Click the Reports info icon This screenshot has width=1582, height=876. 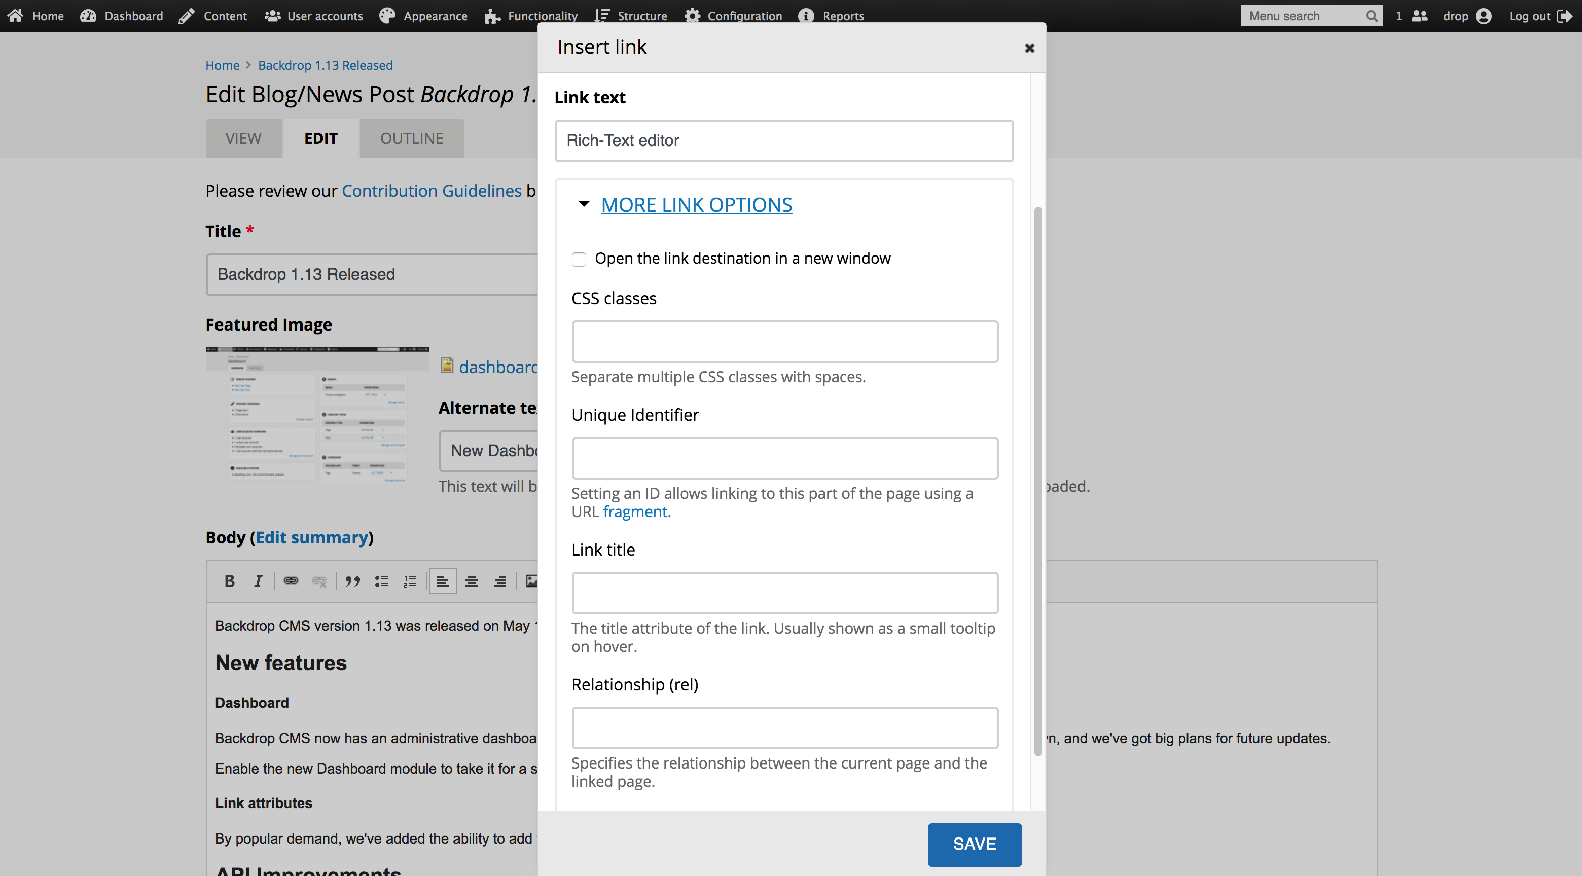point(806,15)
